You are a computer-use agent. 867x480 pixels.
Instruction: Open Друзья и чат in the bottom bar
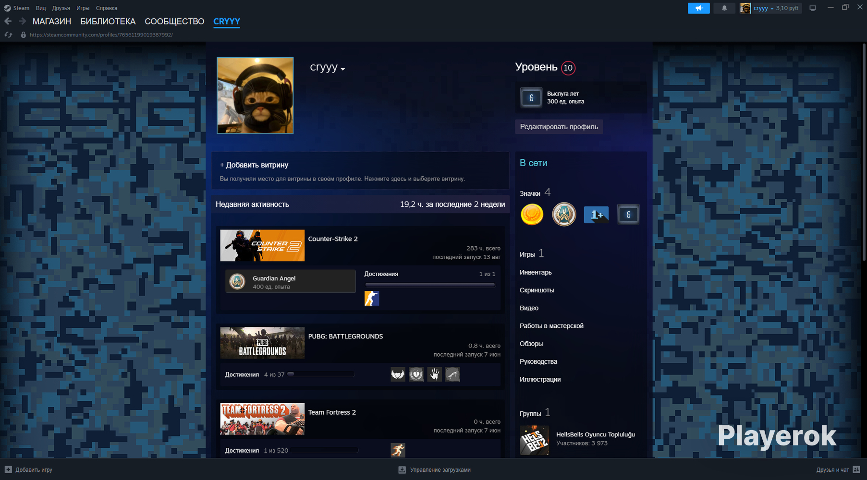pyautogui.click(x=838, y=470)
